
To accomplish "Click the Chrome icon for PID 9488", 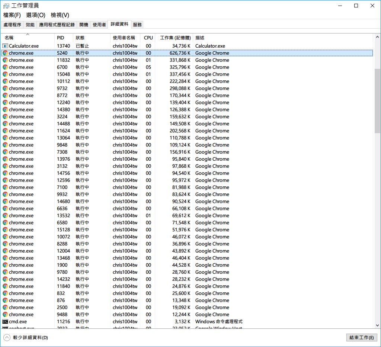I will (x=5, y=315).
